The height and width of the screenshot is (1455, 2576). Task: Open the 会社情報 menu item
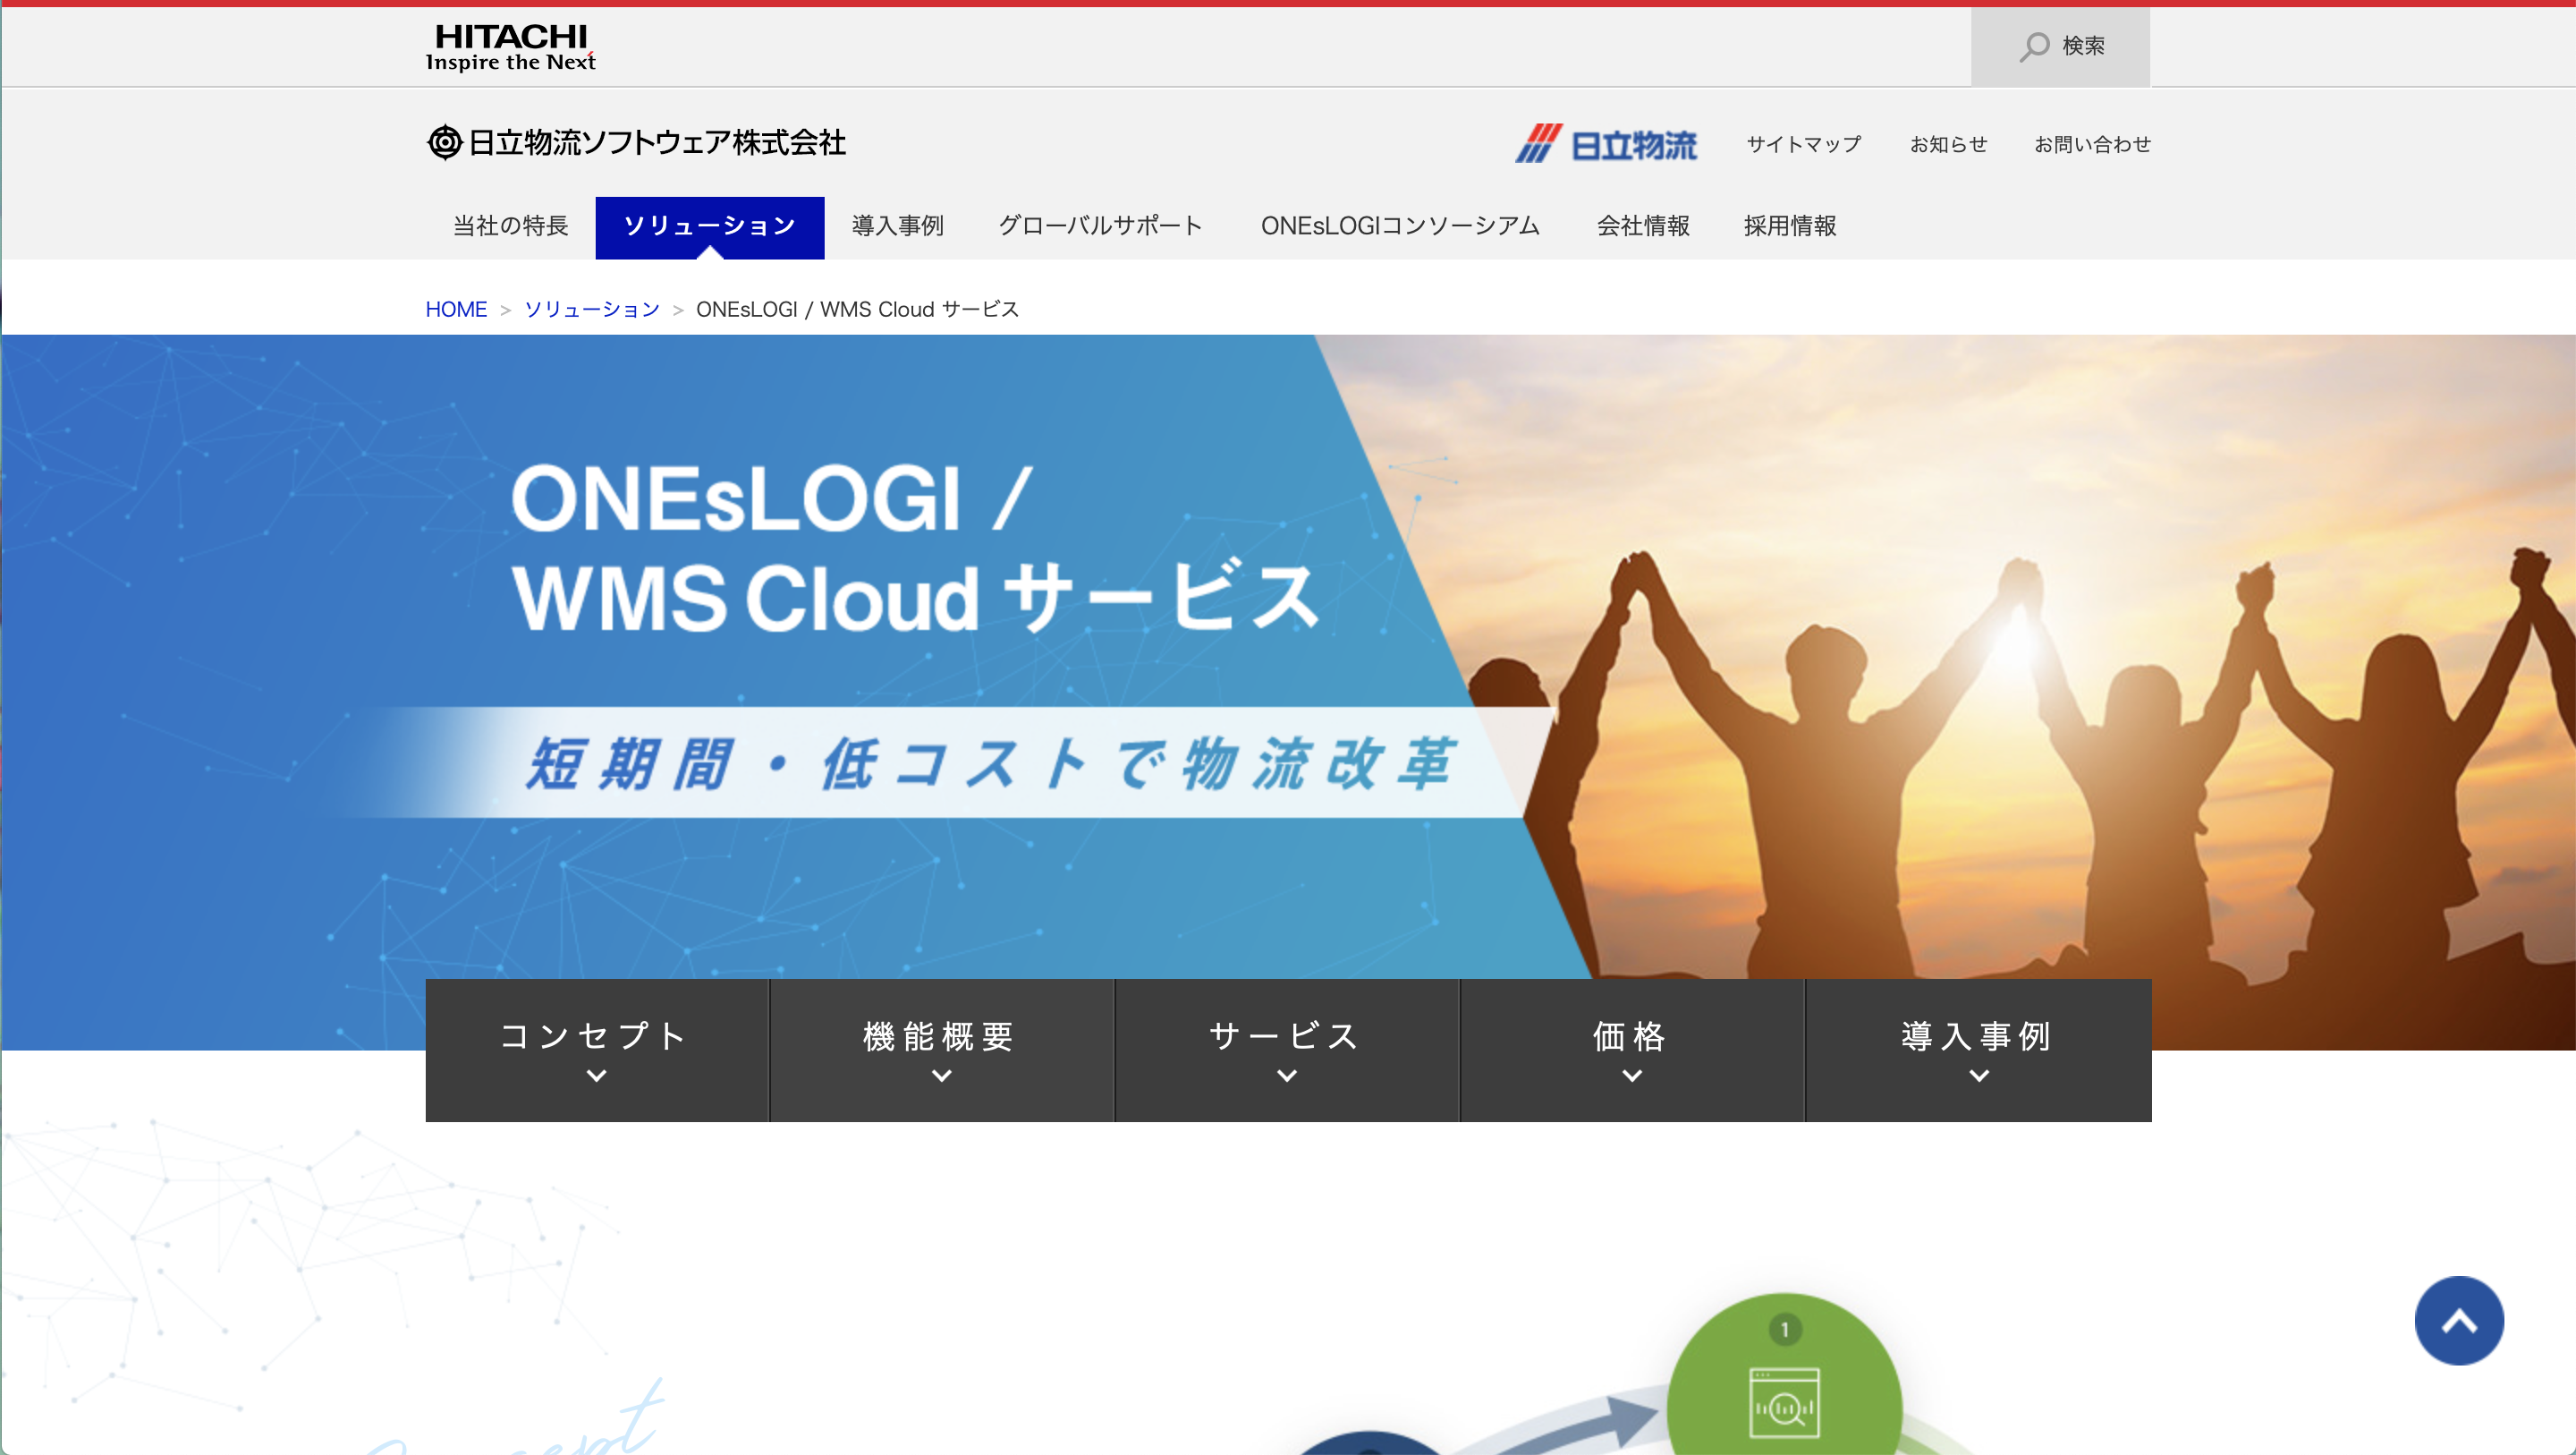tap(1643, 226)
